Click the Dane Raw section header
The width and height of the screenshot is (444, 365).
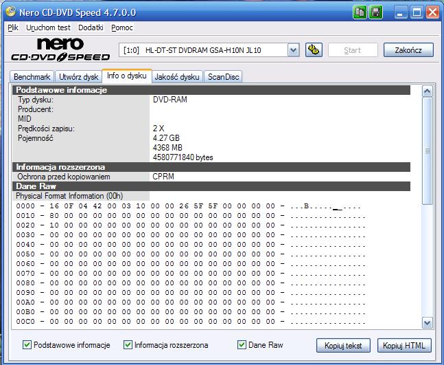pos(211,186)
